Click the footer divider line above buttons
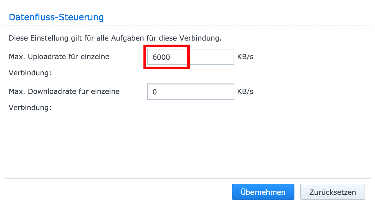 187,178
